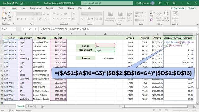This screenshot has width=199, height=112.
Task: Click the Delete cells button
Action: (x=140, y=16)
